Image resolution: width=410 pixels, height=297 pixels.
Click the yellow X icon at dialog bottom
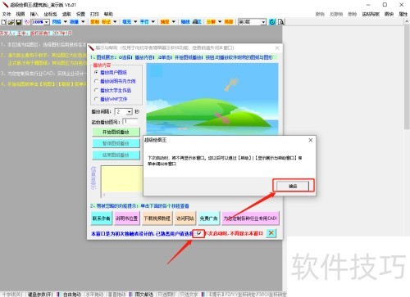click(x=271, y=233)
